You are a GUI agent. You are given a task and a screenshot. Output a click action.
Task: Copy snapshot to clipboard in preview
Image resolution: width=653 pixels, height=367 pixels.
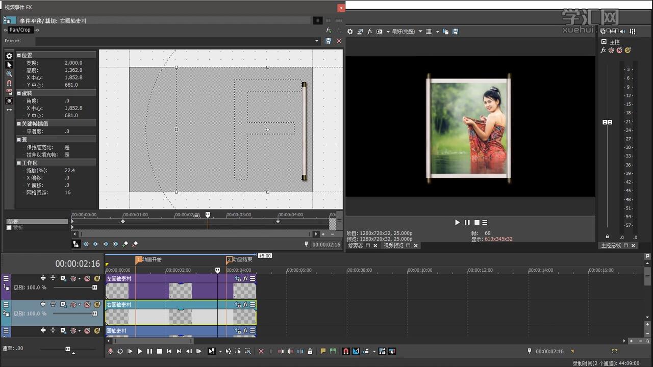tap(445, 32)
